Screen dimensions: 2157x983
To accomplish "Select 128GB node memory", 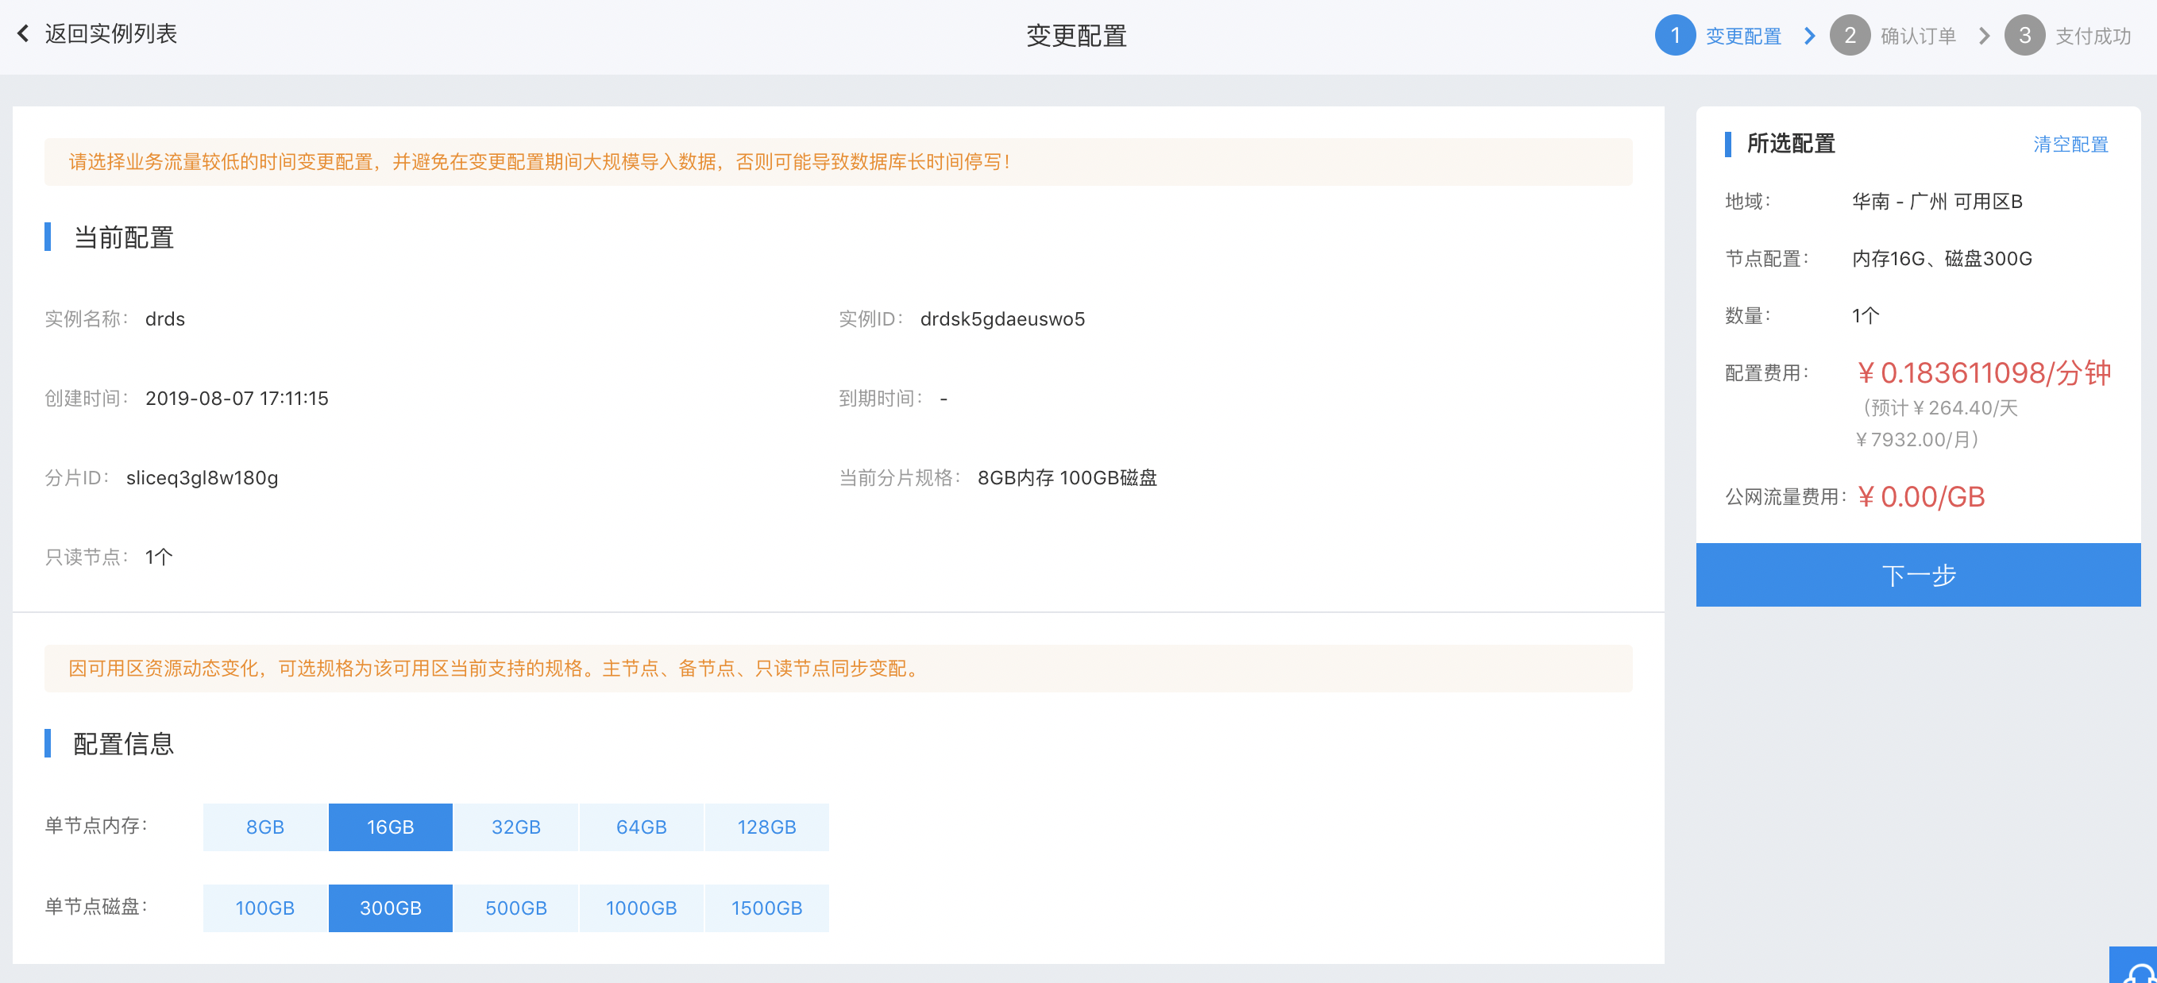I will tap(767, 827).
